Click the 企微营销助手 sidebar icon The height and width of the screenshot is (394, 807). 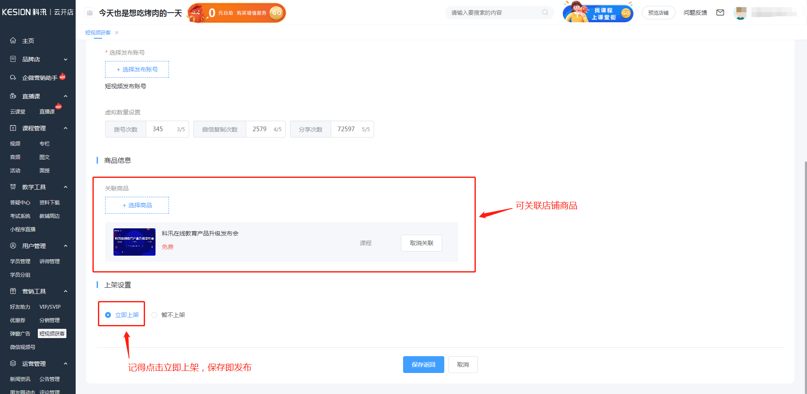13,77
